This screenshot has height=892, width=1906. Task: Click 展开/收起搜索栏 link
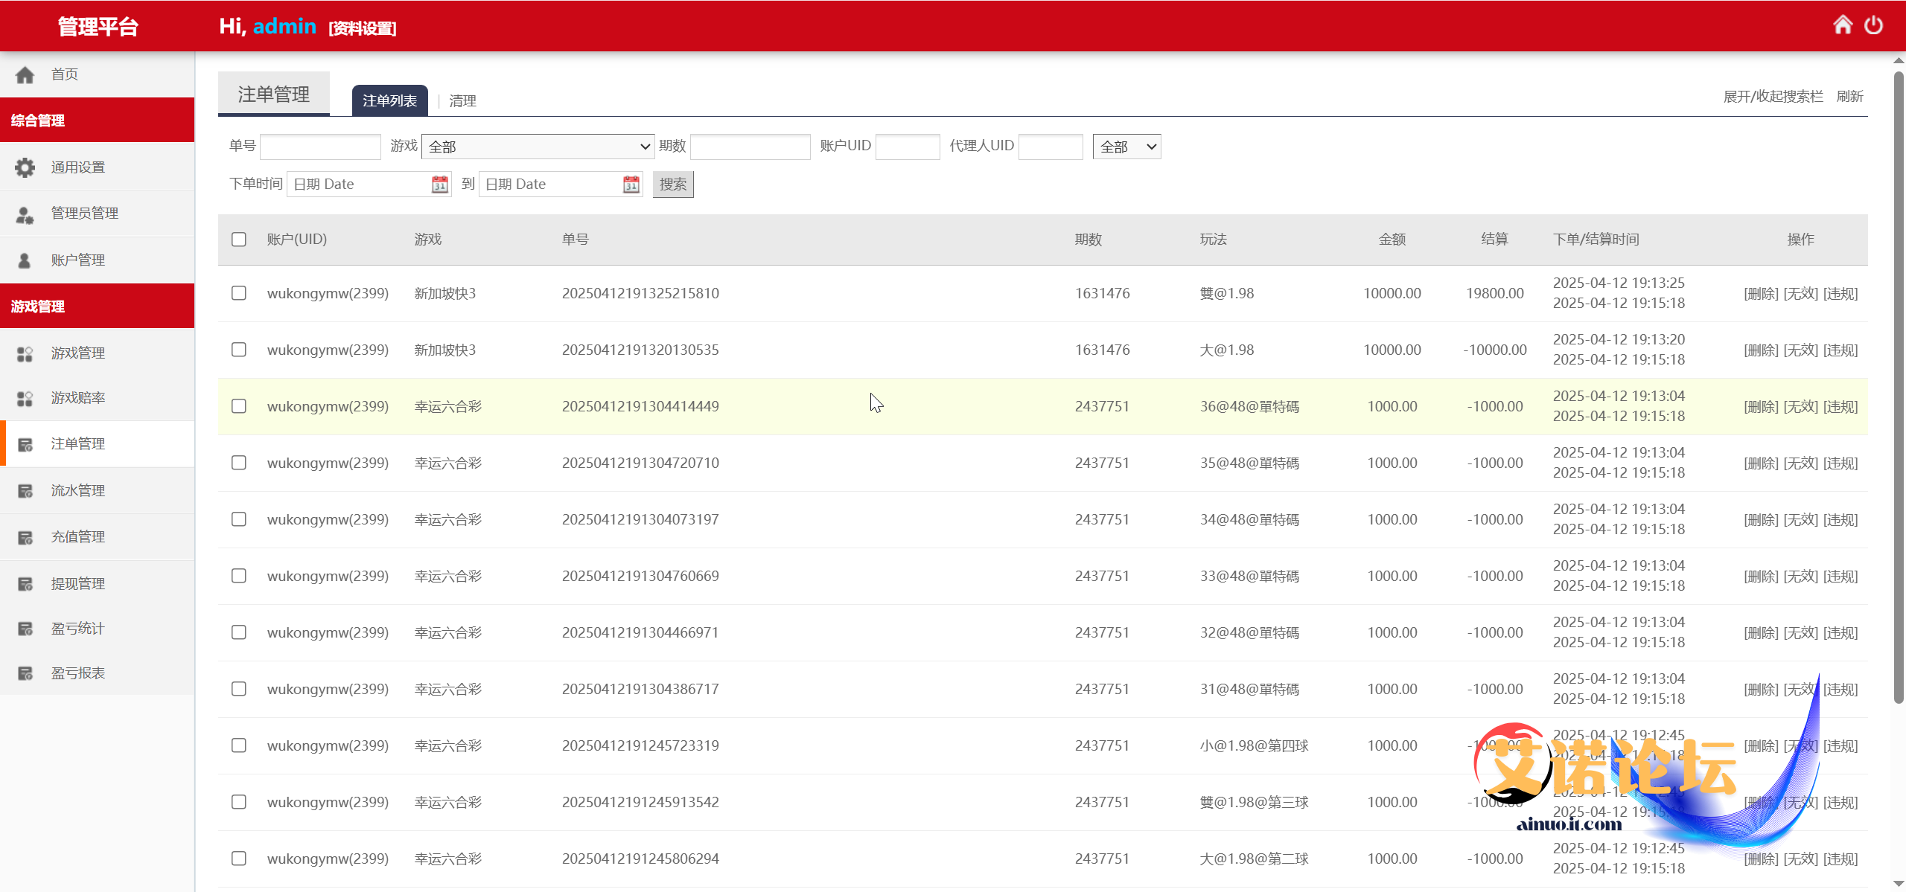coord(1773,97)
